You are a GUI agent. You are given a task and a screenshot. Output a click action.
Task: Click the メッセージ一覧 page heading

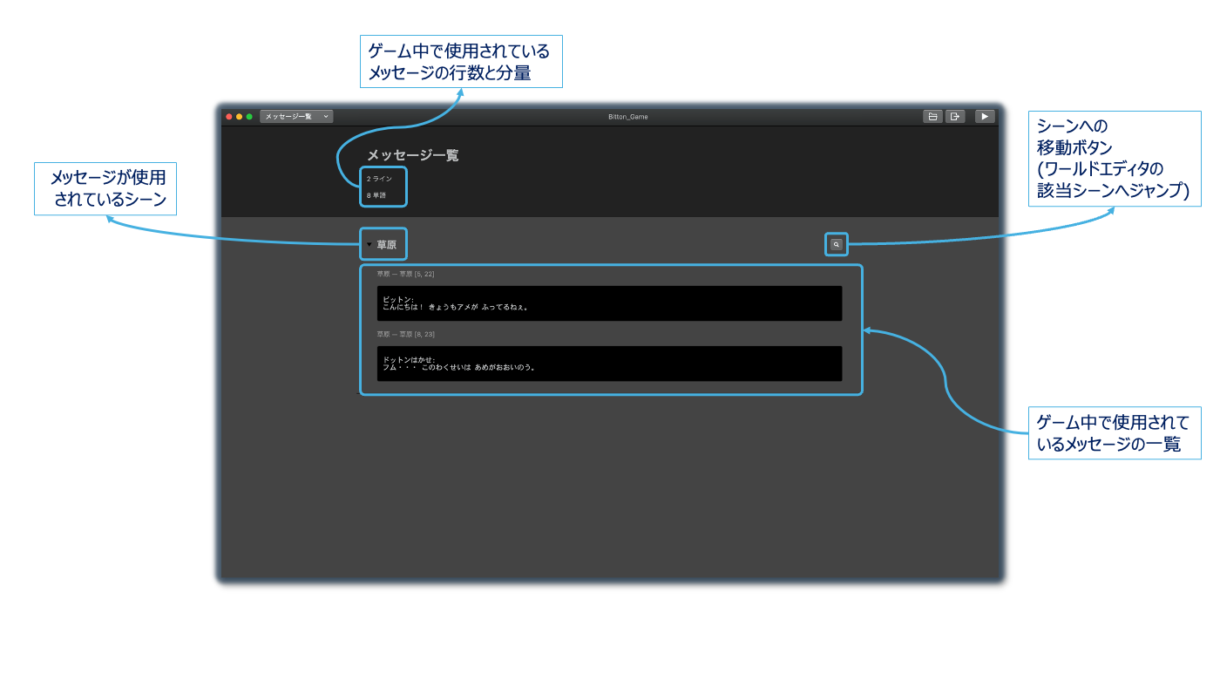coord(412,155)
